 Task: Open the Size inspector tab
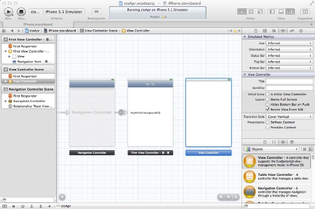(x=292, y=31)
